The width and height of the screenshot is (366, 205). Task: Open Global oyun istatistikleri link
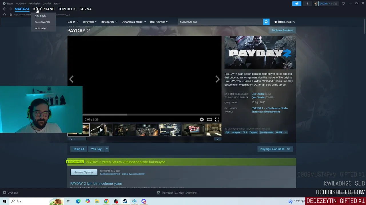(134, 174)
